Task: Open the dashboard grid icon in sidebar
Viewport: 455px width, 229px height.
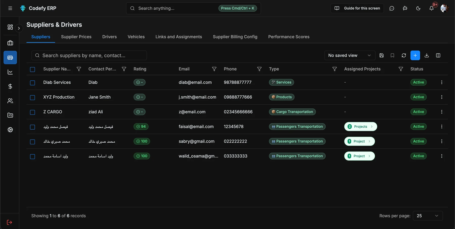Action: pyautogui.click(x=10, y=27)
